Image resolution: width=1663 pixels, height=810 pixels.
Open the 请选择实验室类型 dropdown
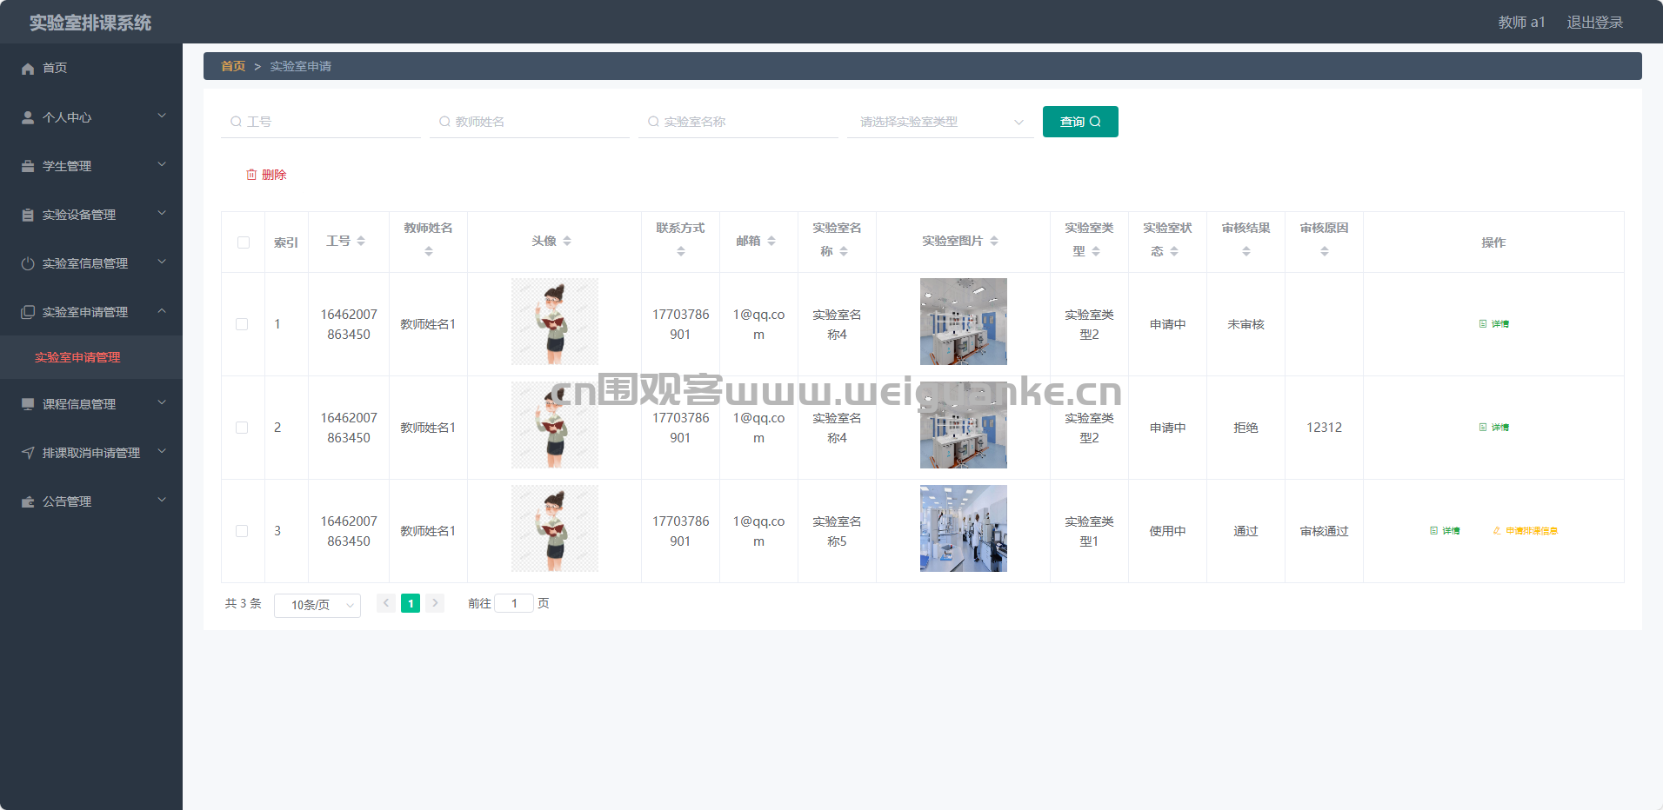940,122
